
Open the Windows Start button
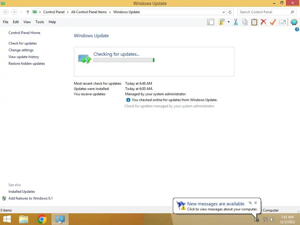pyautogui.click(x=7, y=219)
